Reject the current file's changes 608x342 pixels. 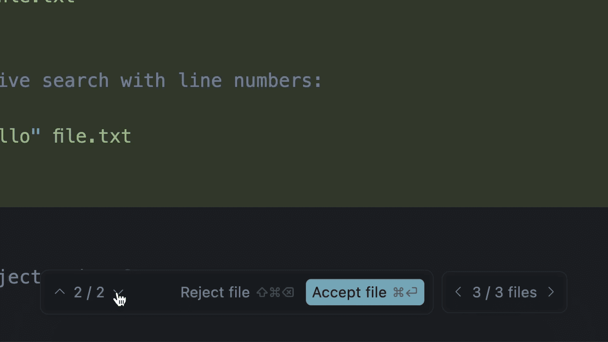point(215,292)
